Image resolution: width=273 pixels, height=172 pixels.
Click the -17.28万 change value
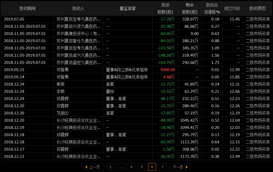pos(167,19)
